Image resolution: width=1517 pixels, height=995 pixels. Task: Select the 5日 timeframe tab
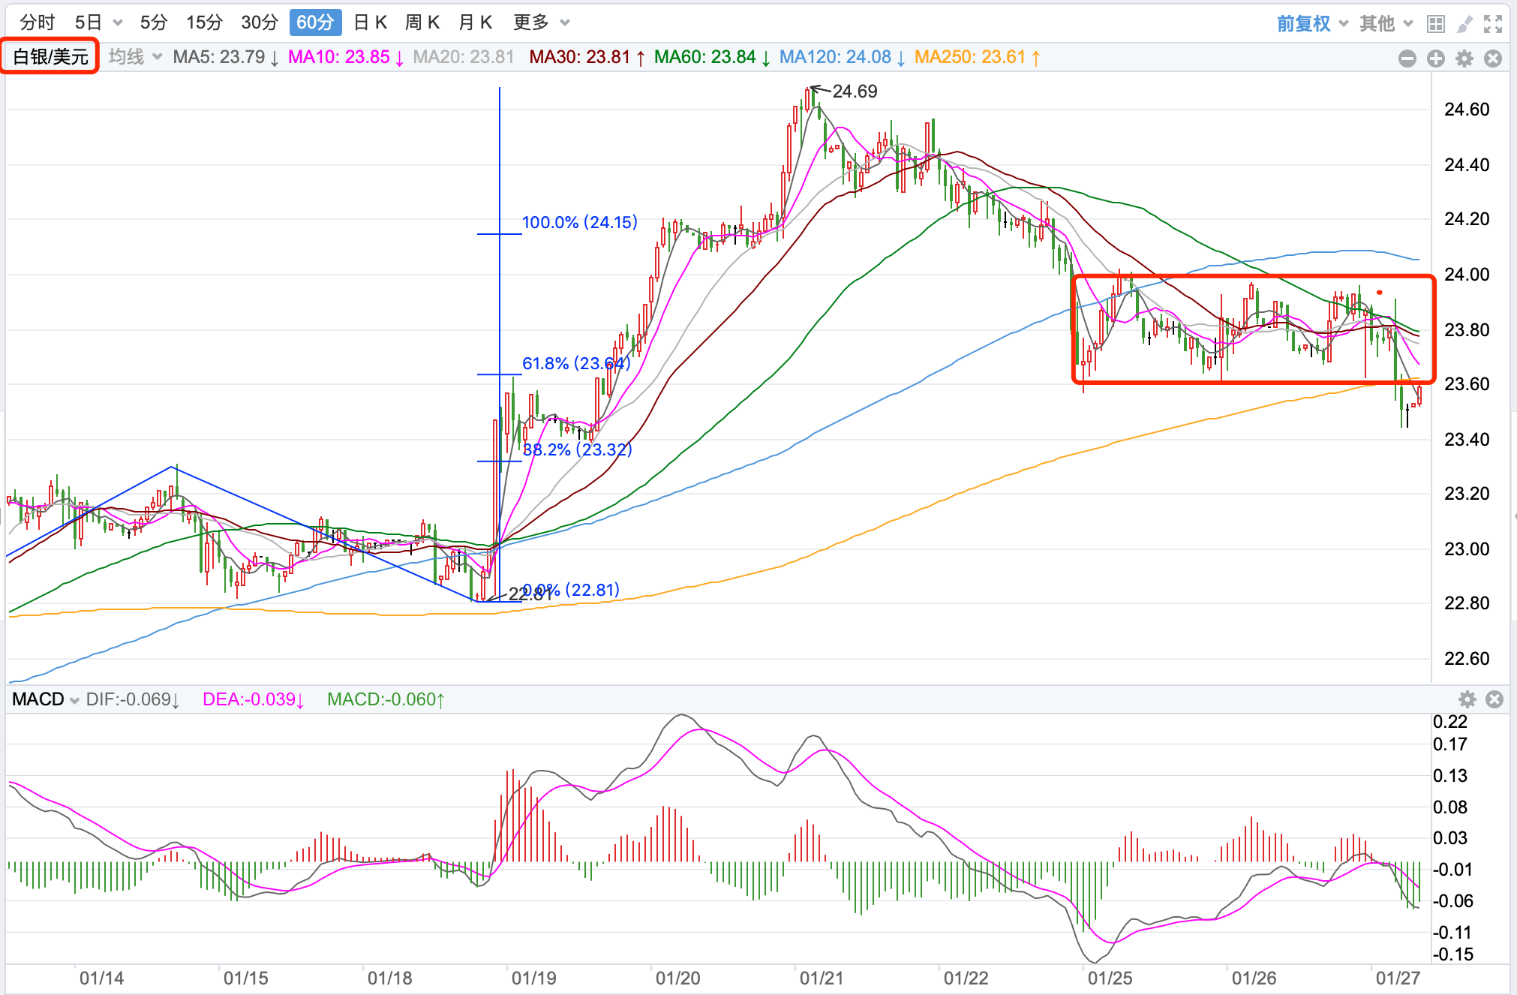88,23
